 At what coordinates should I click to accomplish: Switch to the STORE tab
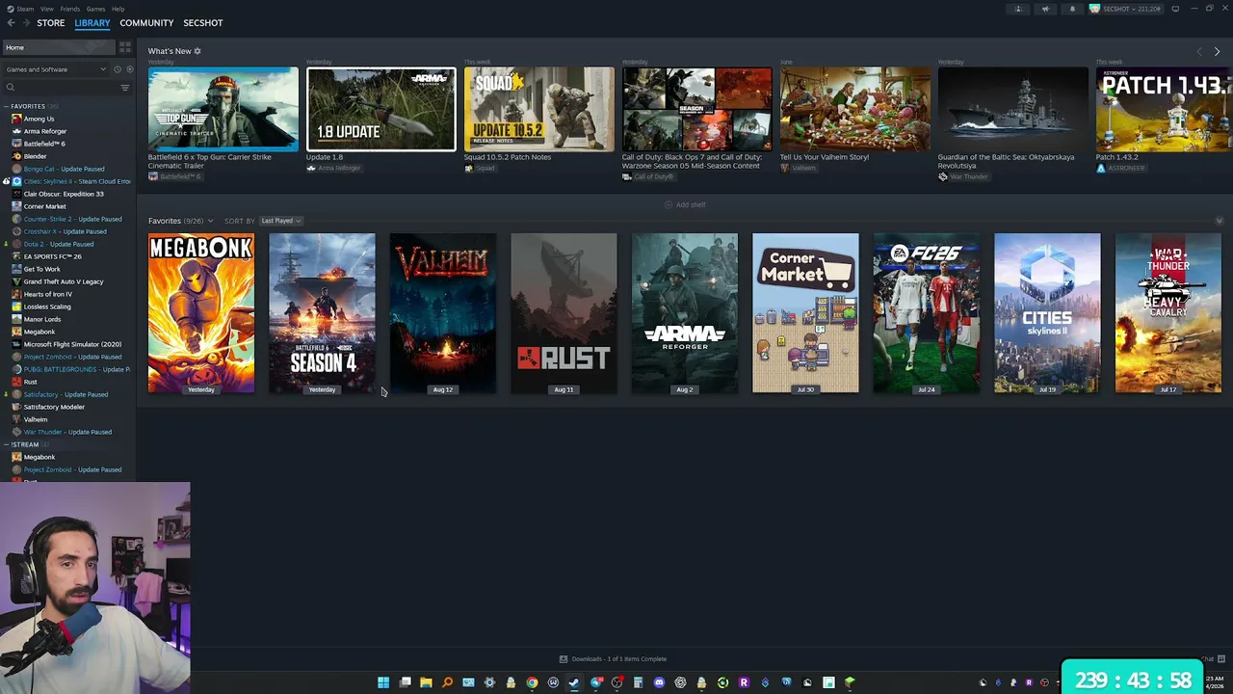coord(51,23)
